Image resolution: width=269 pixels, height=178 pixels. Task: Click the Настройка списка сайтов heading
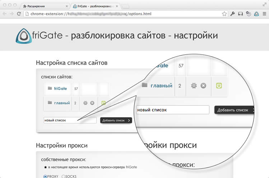[x=72, y=63]
